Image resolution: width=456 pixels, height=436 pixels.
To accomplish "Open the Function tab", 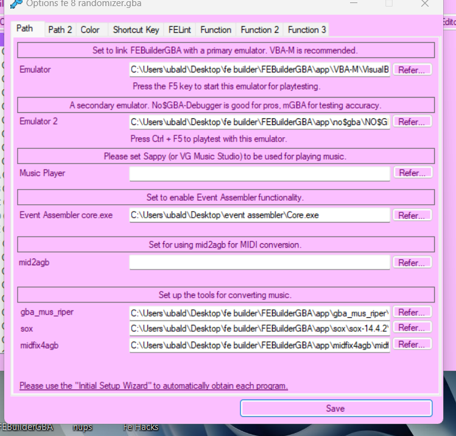I will (x=216, y=29).
